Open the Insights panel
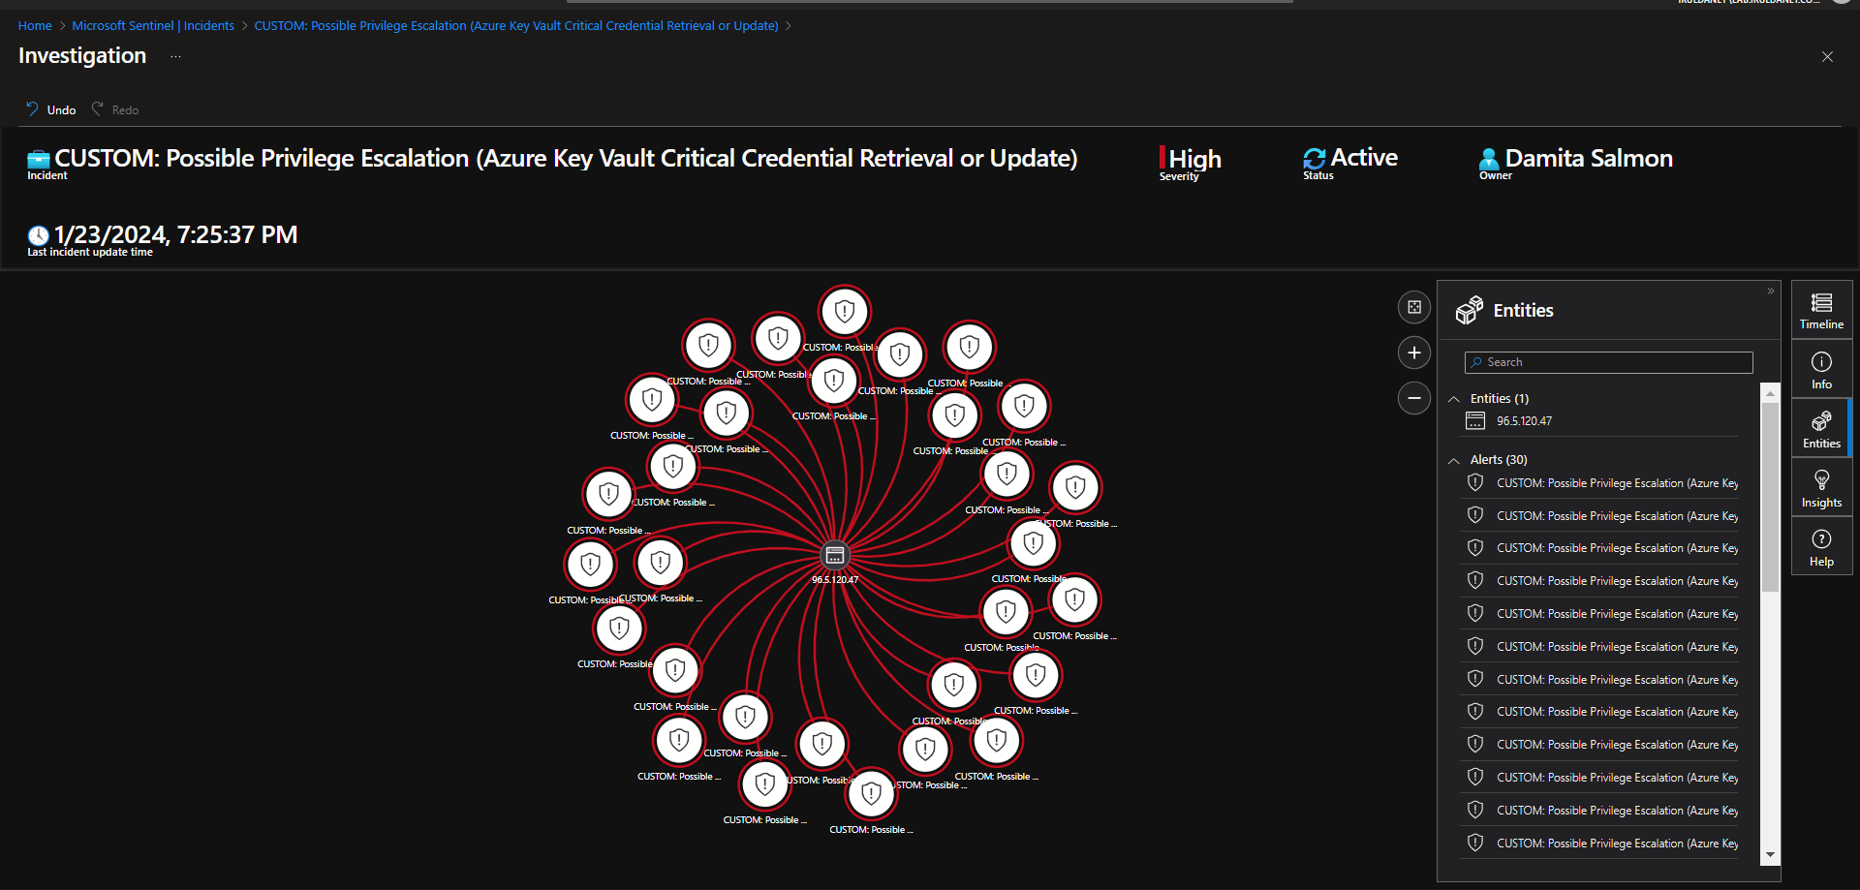The height and width of the screenshot is (890, 1860). coord(1821,488)
